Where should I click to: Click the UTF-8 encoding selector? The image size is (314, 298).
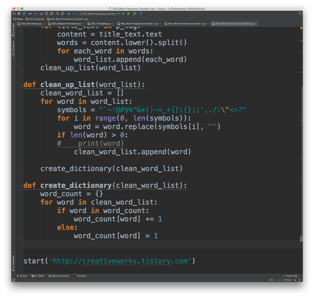coord(287,280)
